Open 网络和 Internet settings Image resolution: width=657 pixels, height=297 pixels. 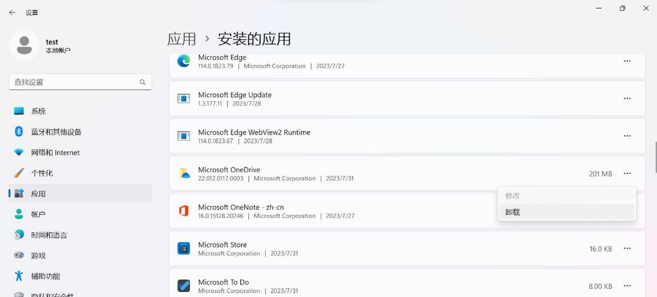point(80,153)
